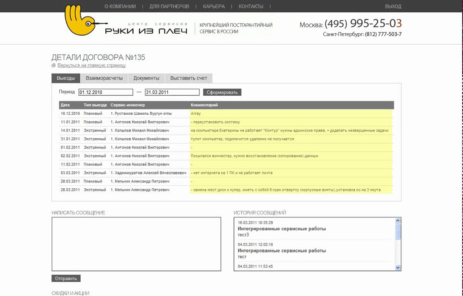Click Экстренный type in 03.03.2011 row

(95, 173)
